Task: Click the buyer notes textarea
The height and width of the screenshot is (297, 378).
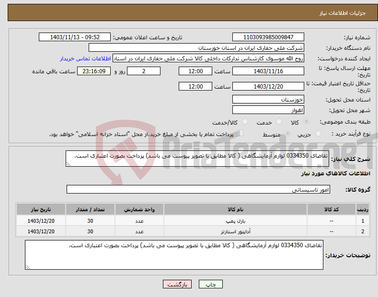Action: [x=174, y=255]
